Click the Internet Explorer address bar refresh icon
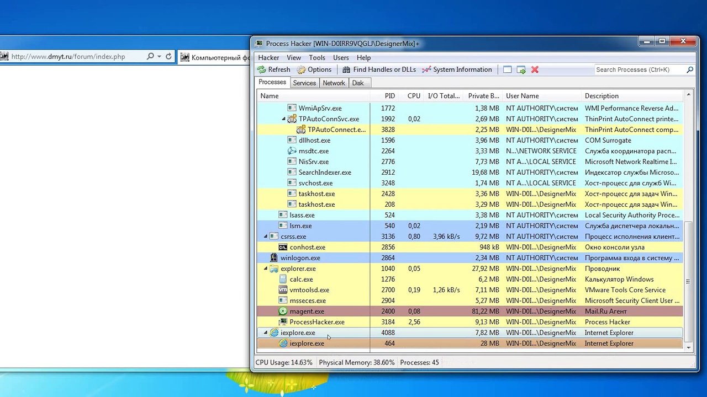Image resolution: width=707 pixels, height=397 pixels. click(168, 57)
